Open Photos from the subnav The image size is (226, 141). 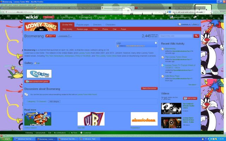click(x=105, y=29)
